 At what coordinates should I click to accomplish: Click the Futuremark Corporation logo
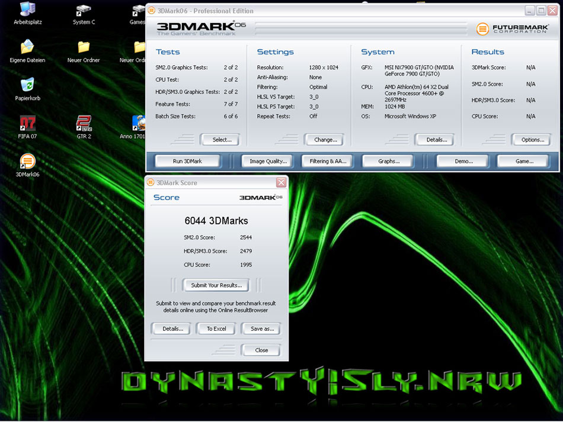click(x=512, y=28)
